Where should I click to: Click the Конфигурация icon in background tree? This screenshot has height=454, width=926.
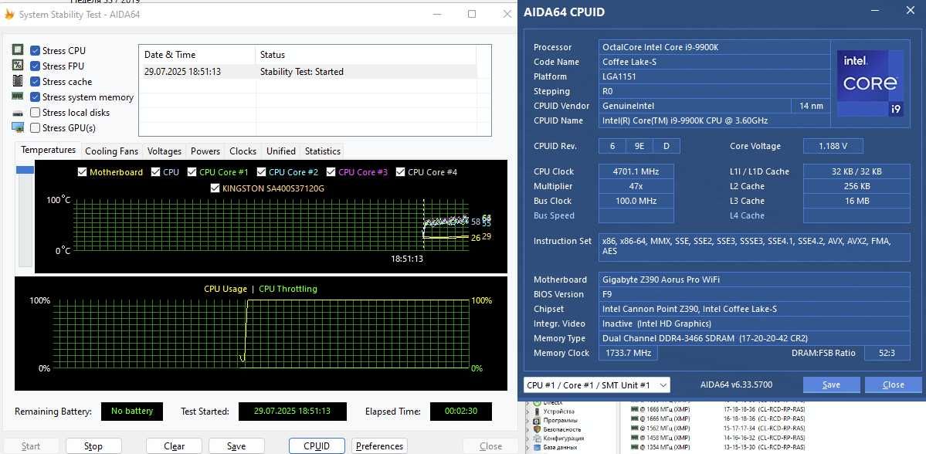[537, 438]
